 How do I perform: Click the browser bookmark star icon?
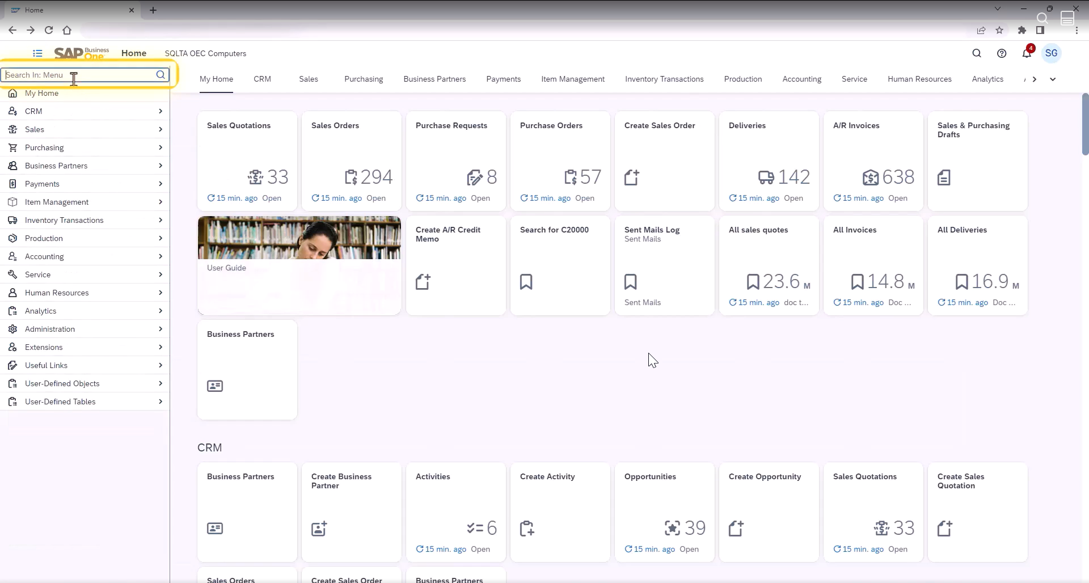[x=999, y=30]
